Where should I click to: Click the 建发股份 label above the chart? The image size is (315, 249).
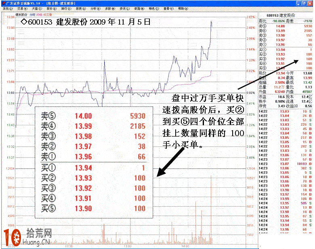point(21,15)
